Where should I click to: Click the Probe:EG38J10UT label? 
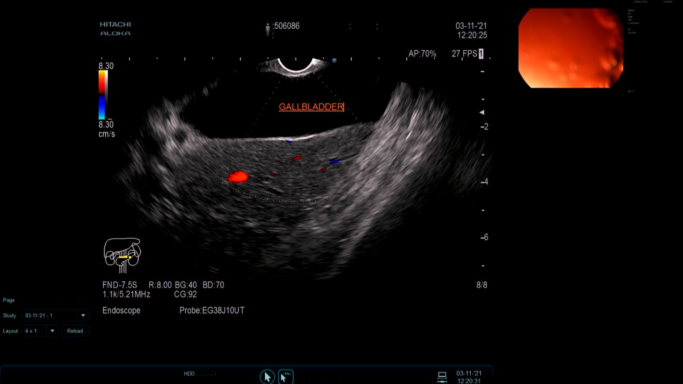tap(212, 311)
